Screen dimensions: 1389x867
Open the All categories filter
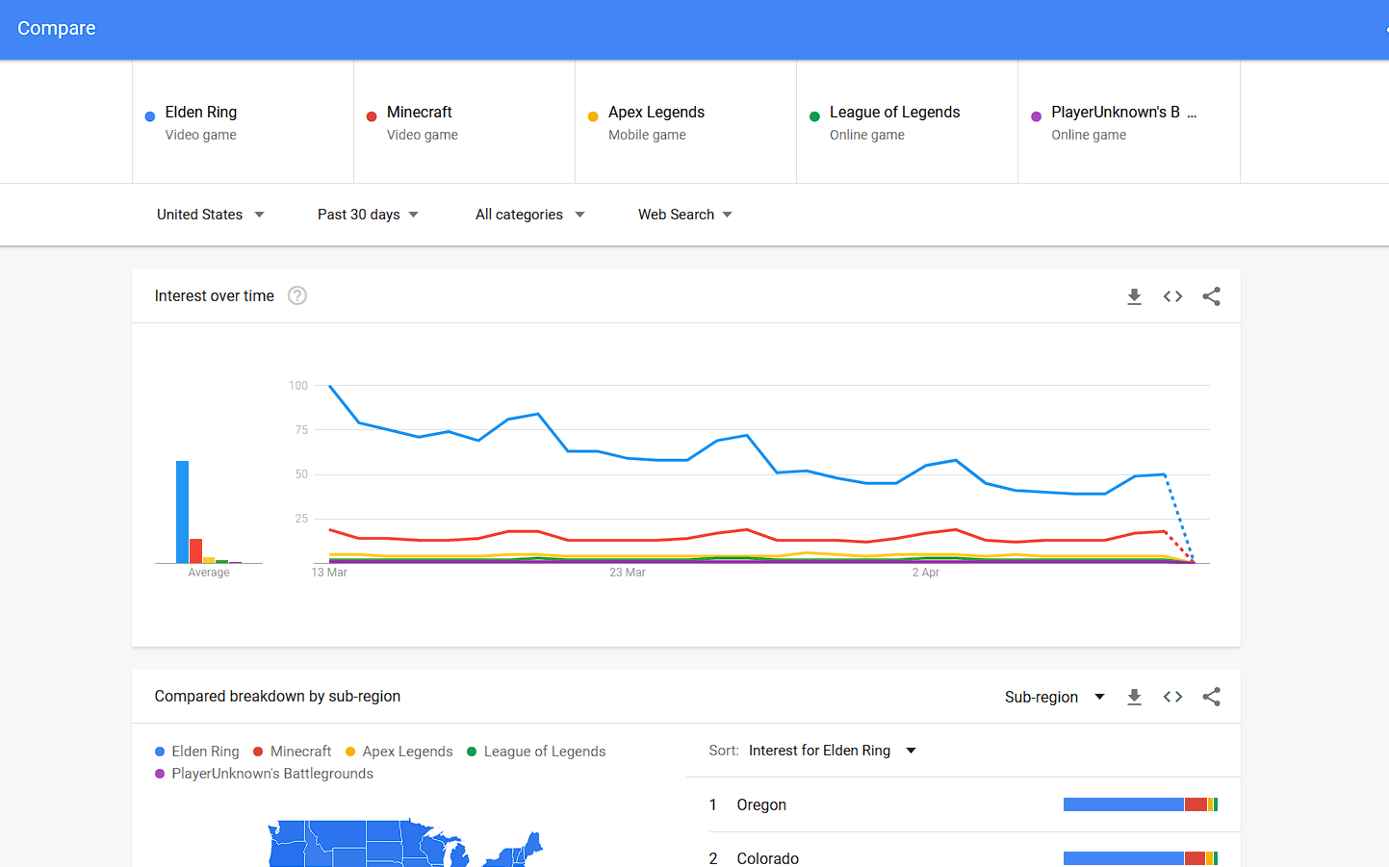(x=529, y=215)
